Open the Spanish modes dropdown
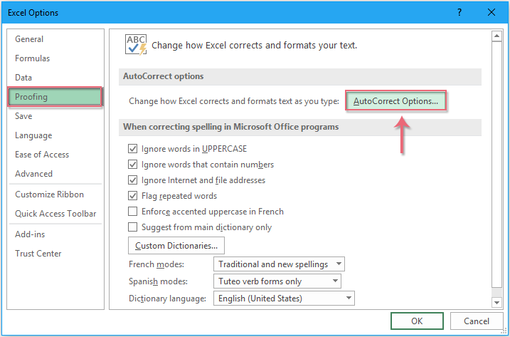Viewport: 510px width, 337px height. click(277, 281)
